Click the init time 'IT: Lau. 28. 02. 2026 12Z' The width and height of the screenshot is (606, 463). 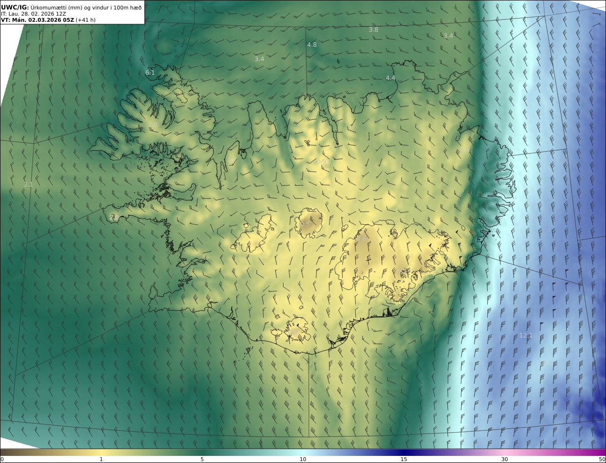[34, 14]
